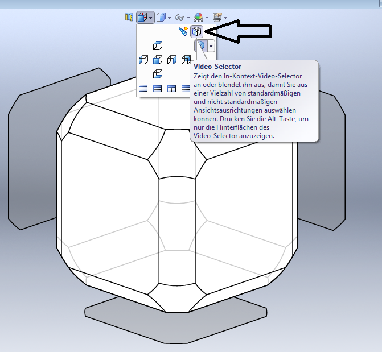Switch to four viewports layout

point(186,89)
